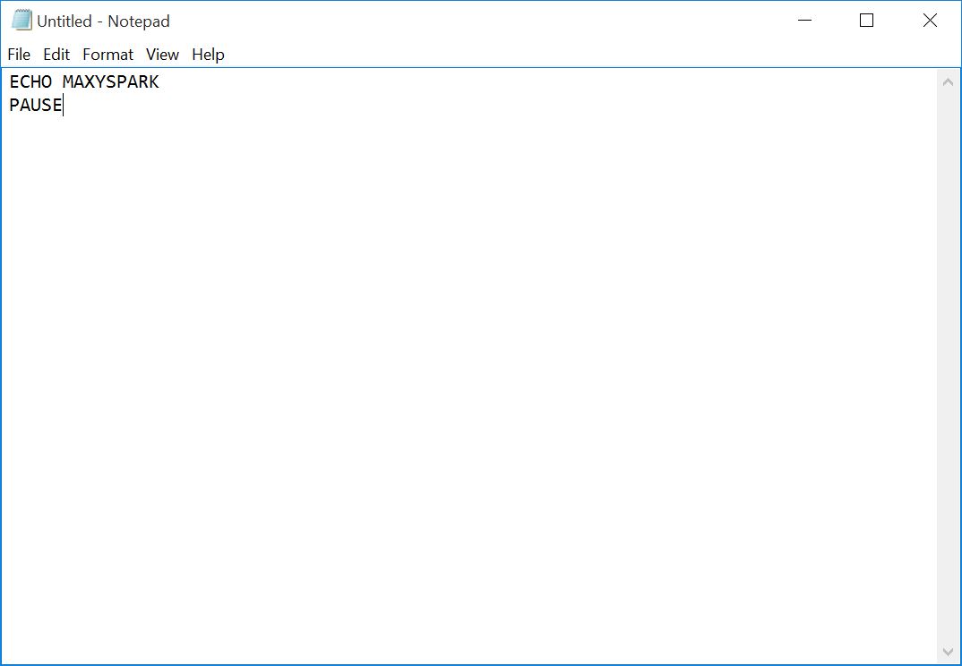Maximize the Notepad window

pyautogui.click(x=866, y=21)
